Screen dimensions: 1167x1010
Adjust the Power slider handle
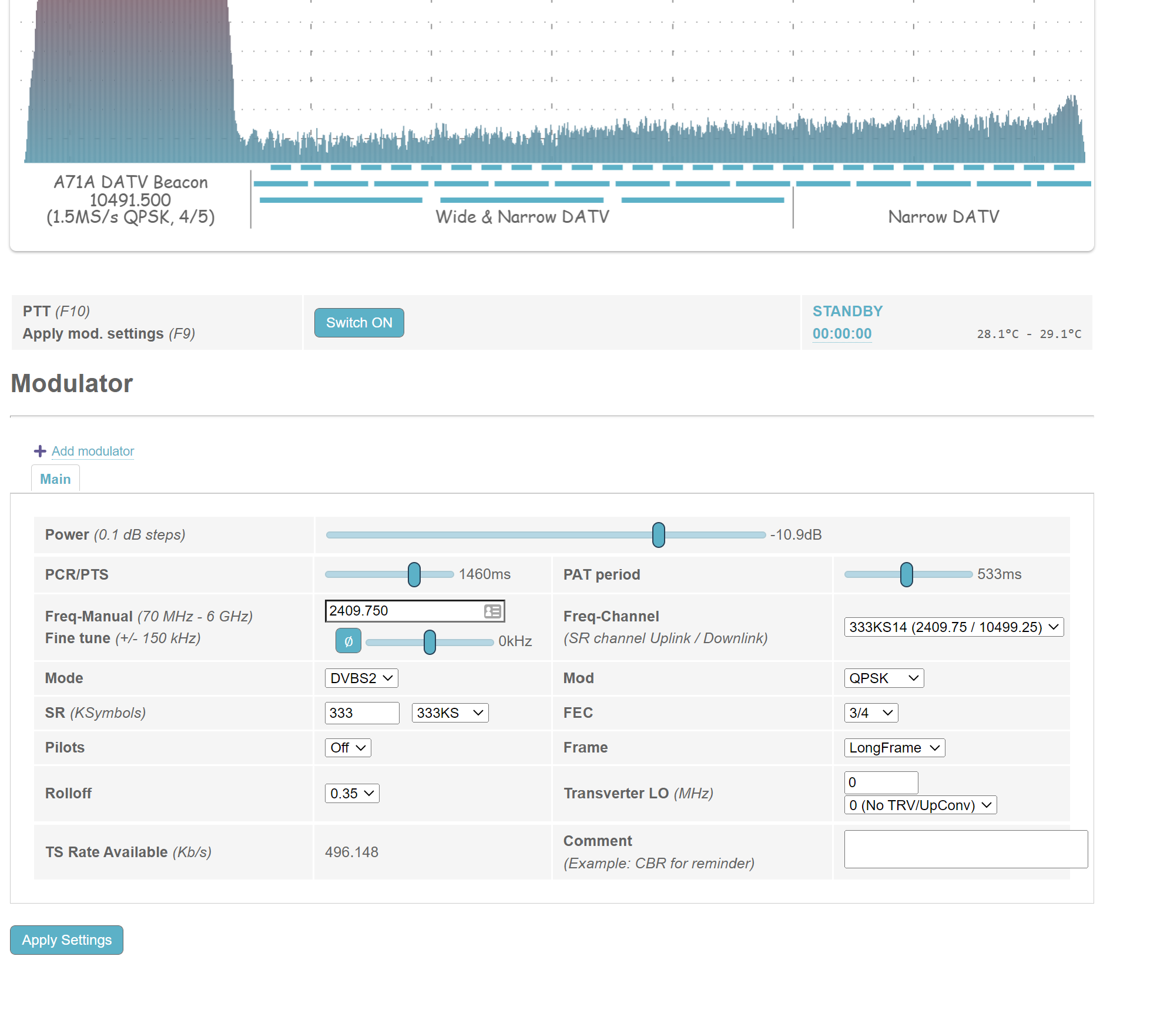click(659, 535)
